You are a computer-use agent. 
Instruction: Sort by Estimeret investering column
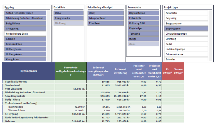tap(121, 71)
